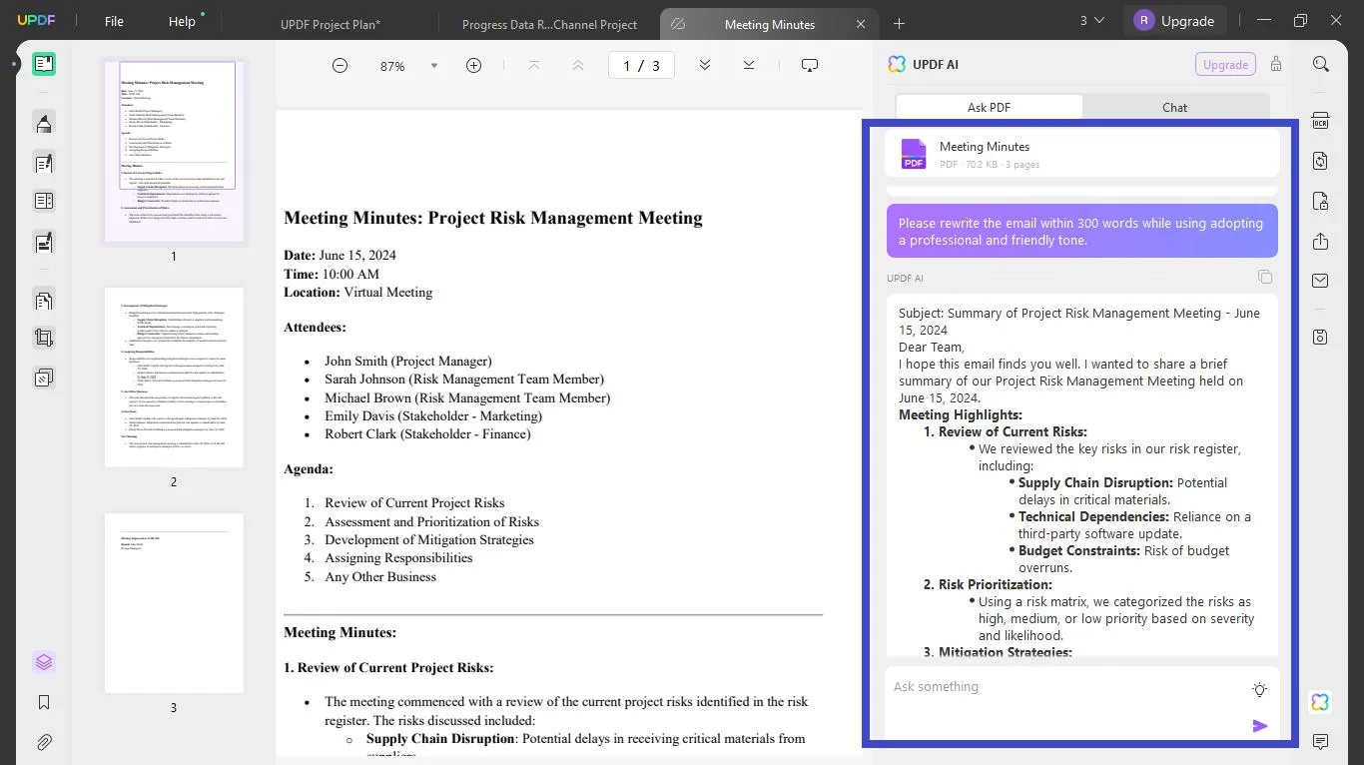The height and width of the screenshot is (765, 1364).
Task: Switch to the Chat tab
Action: pyautogui.click(x=1174, y=107)
